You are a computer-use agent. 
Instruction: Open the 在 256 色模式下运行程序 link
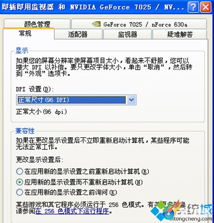click(x=72, y=211)
